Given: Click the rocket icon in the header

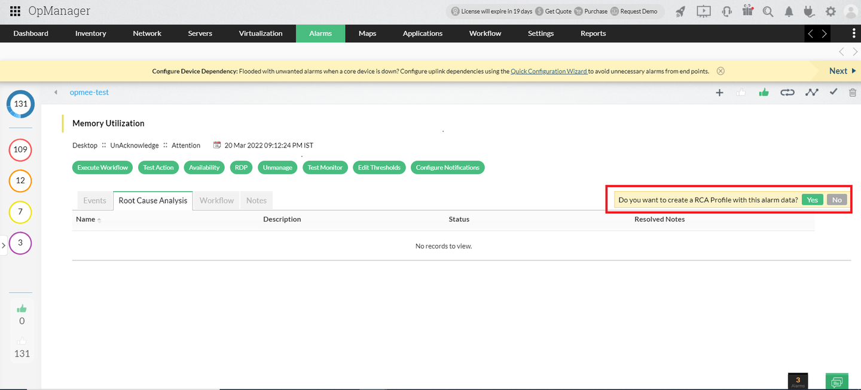Looking at the screenshot, I should [x=680, y=11].
